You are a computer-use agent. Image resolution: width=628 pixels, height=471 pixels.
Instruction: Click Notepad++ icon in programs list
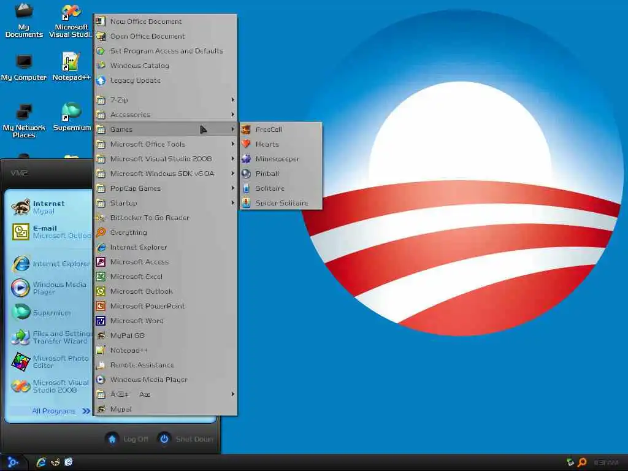click(101, 350)
